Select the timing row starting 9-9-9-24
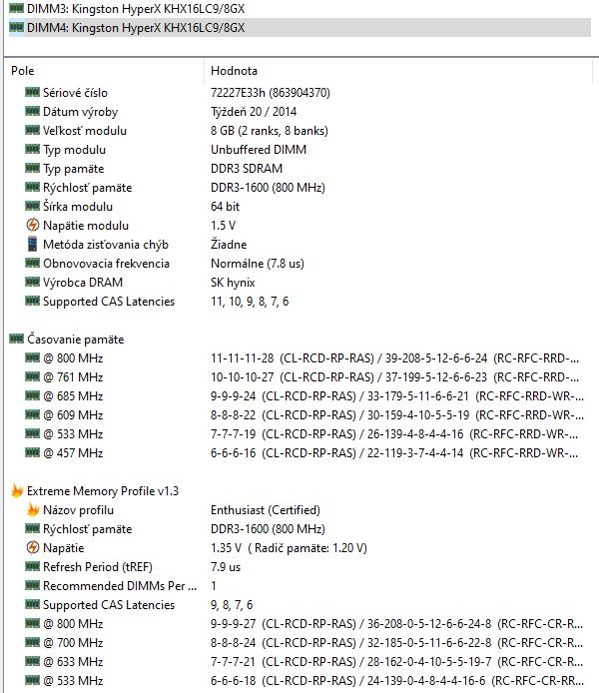This screenshot has height=693, width=599. tap(397, 396)
